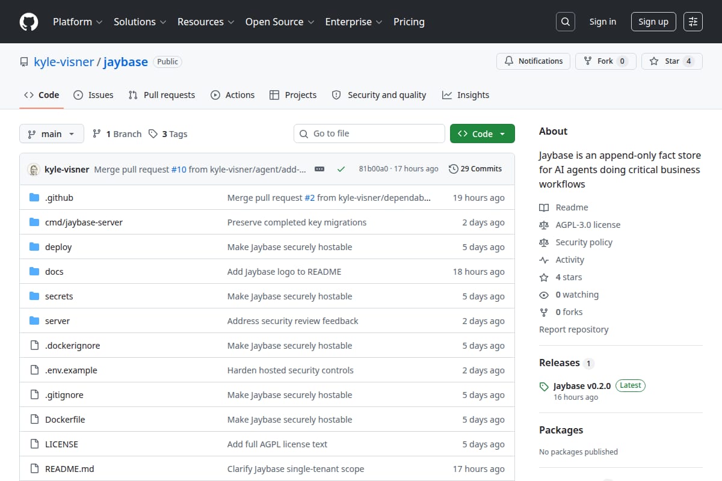This screenshot has width=722, height=481.
Task: Open the Insights tab
Action: (466, 95)
